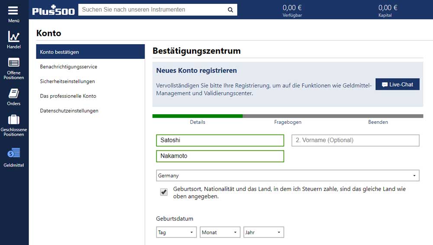433x245 pixels.
Task: Start a Live-Chat session
Action: pos(397,84)
